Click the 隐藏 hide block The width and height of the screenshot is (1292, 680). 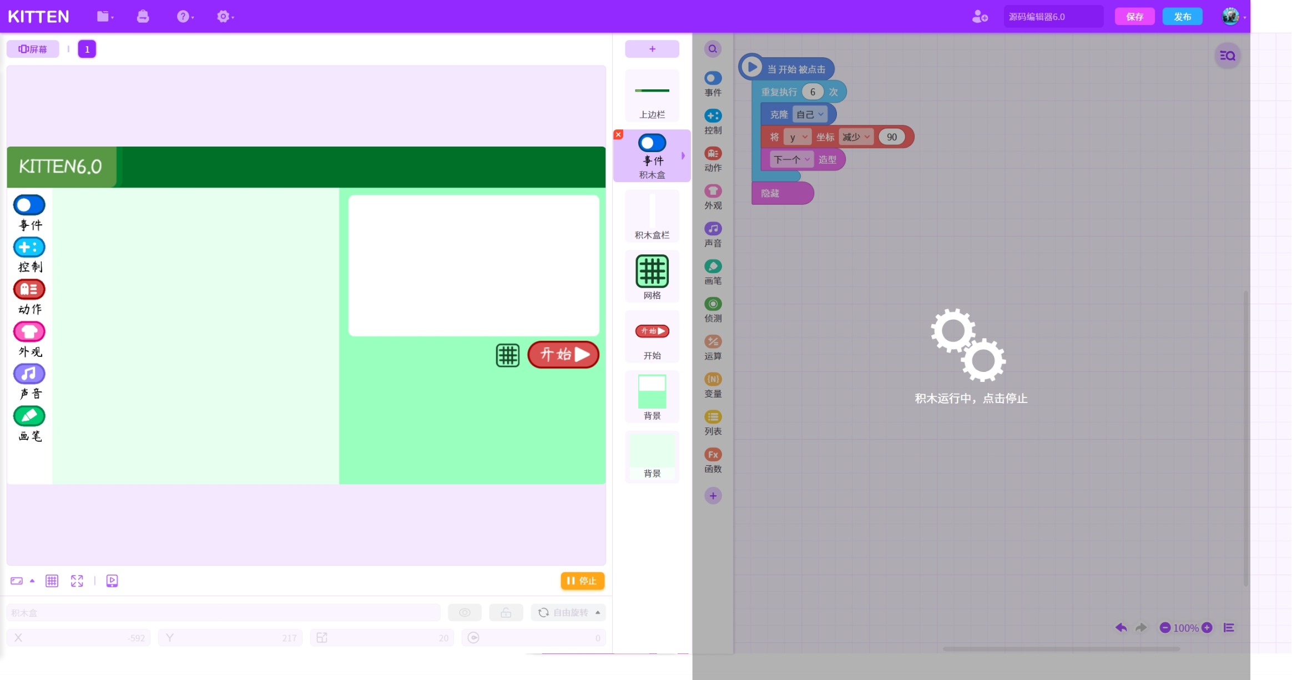[x=783, y=193]
